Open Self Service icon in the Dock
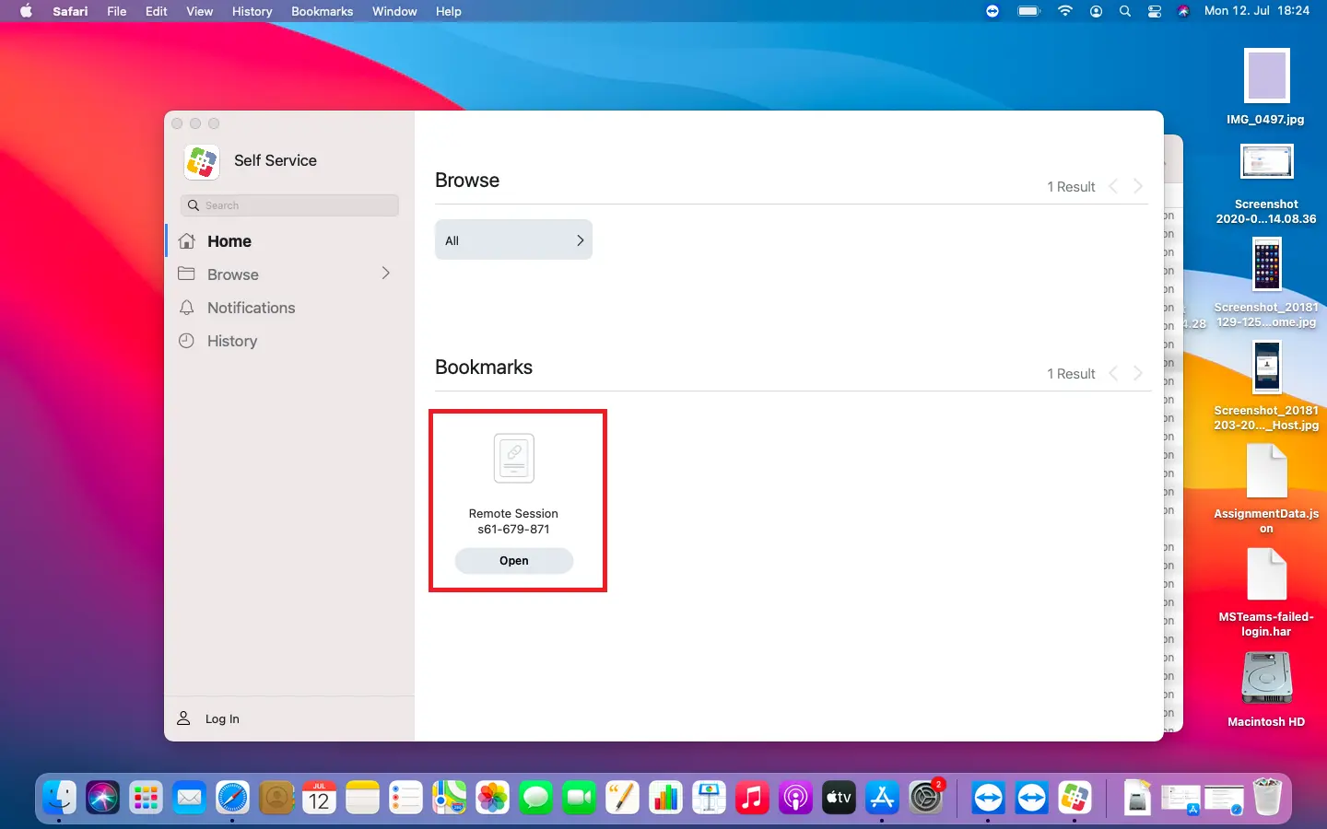The width and height of the screenshot is (1327, 829). (x=1075, y=797)
